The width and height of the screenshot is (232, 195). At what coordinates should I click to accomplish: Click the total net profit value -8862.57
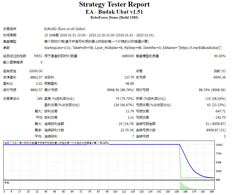click(36, 77)
